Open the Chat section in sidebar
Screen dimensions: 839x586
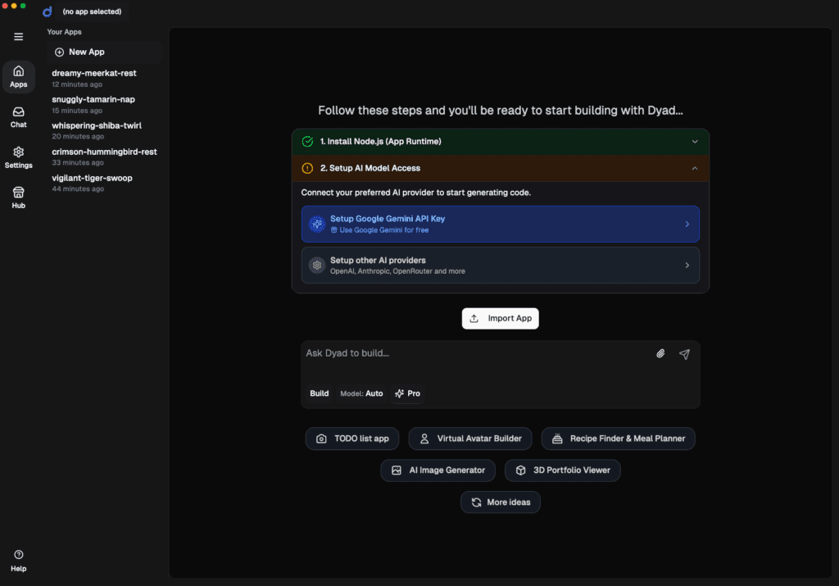pyautogui.click(x=18, y=117)
